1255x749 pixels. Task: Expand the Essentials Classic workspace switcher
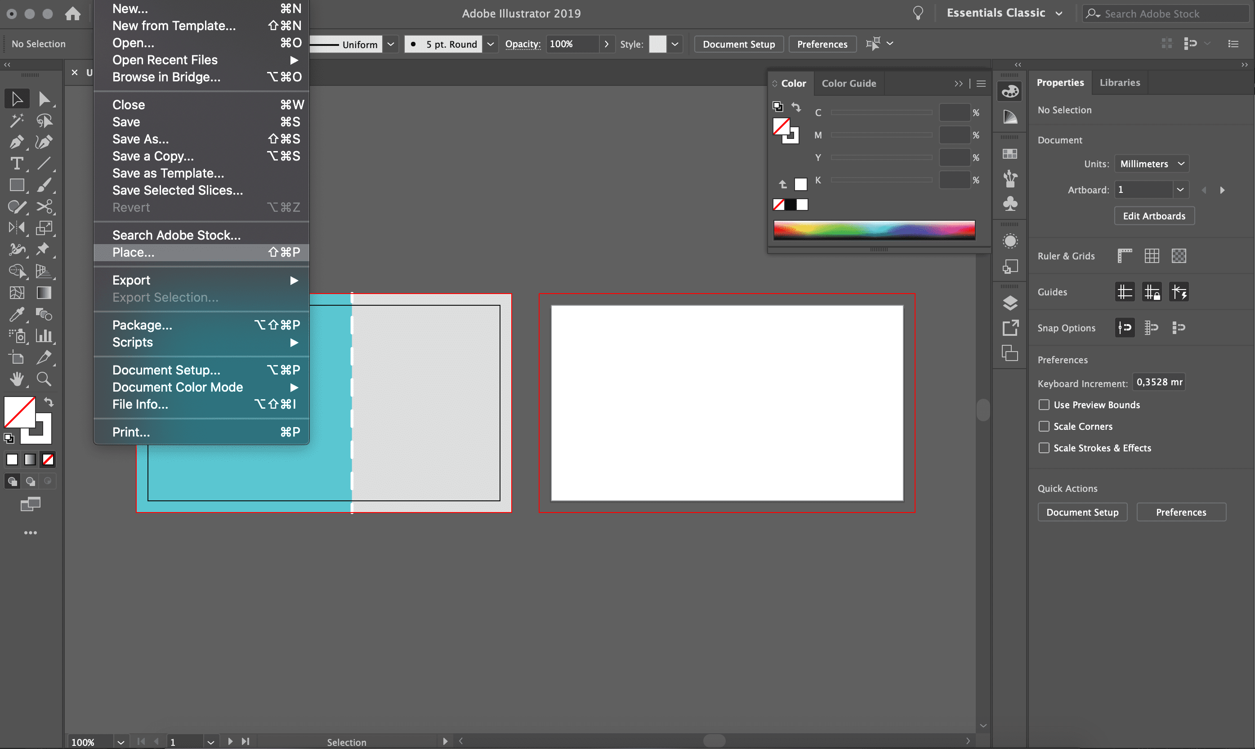coord(1005,13)
